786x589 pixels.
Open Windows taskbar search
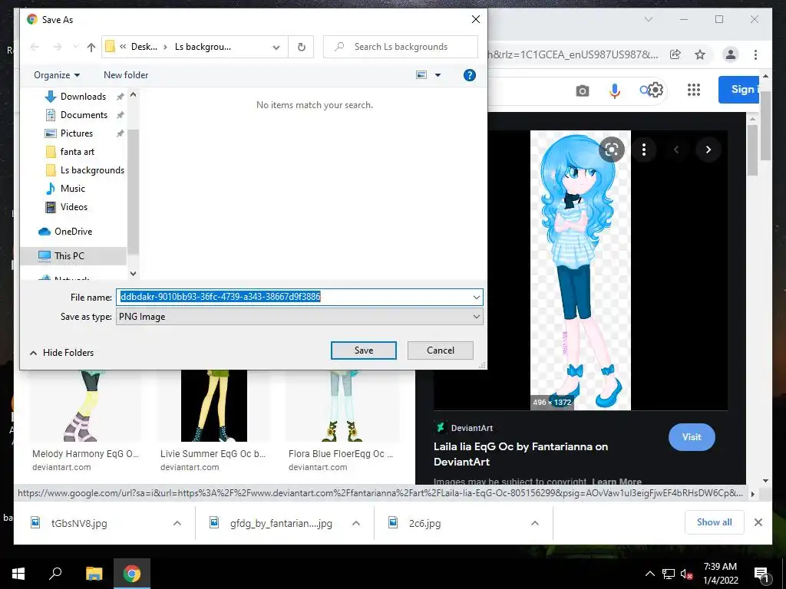(55, 574)
